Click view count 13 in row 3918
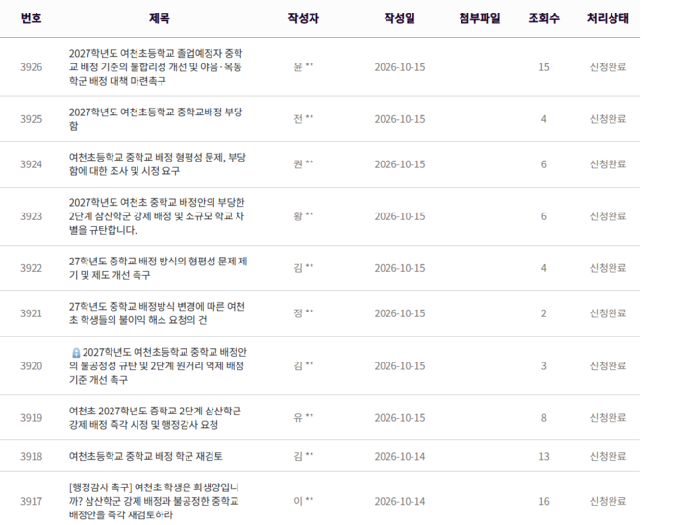The width and height of the screenshot is (673, 525). tap(544, 456)
